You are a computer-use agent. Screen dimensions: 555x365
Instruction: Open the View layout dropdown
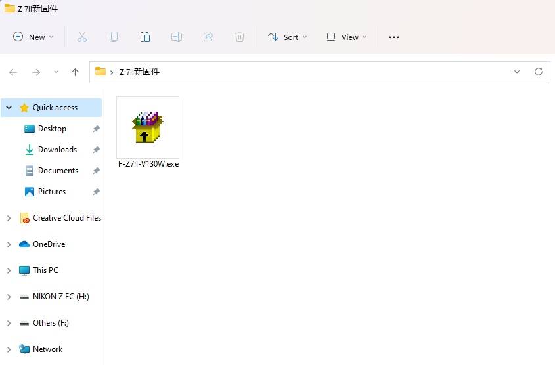(x=347, y=37)
